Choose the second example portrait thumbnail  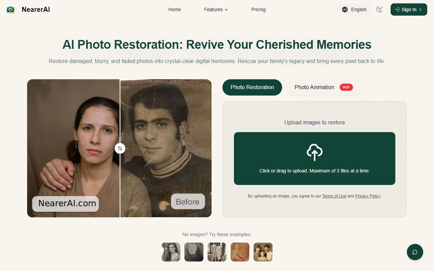coord(194,252)
